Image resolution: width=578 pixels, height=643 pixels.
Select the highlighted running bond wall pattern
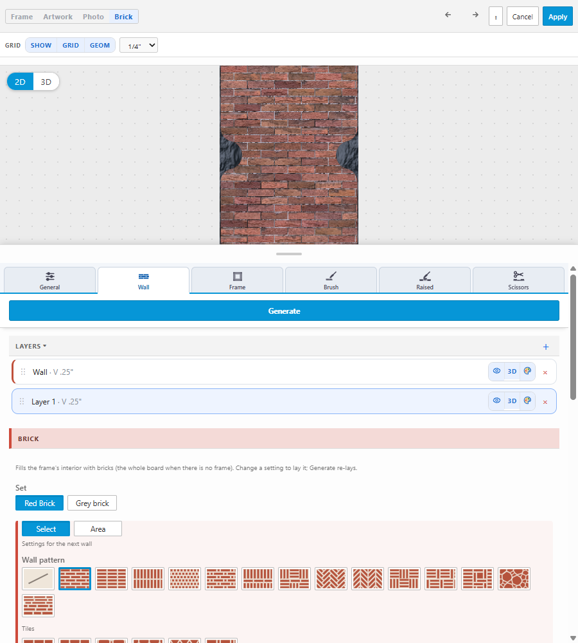coord(74,579)
